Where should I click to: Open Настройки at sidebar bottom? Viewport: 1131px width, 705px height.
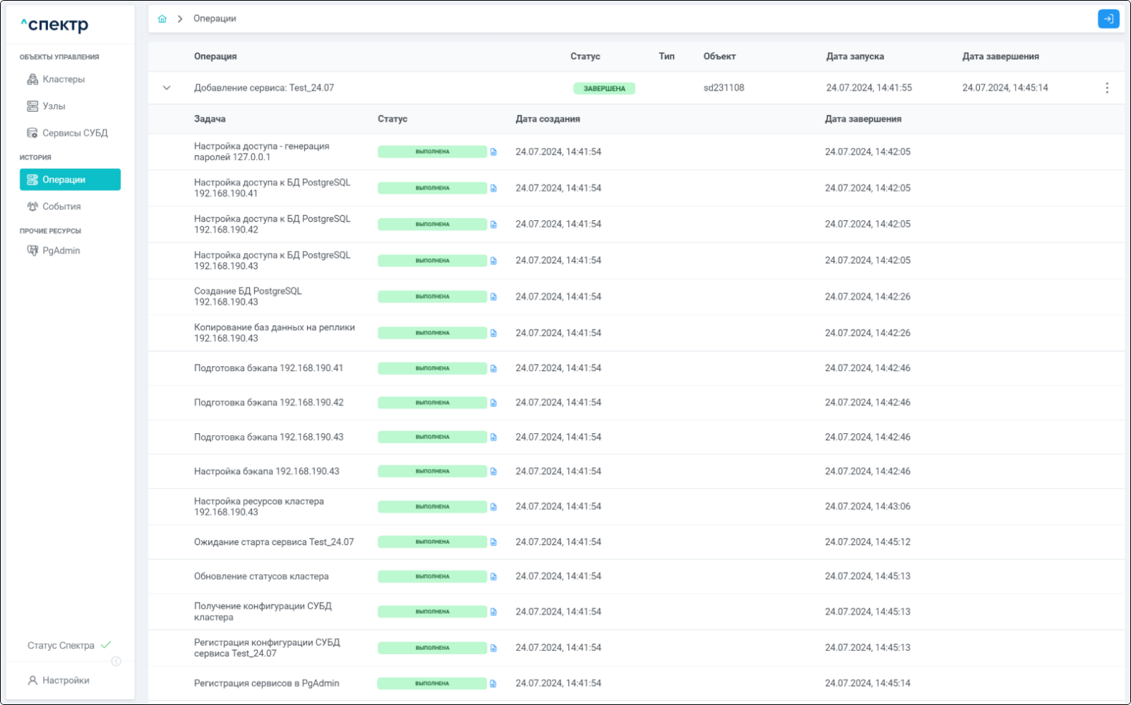point(65,681)
